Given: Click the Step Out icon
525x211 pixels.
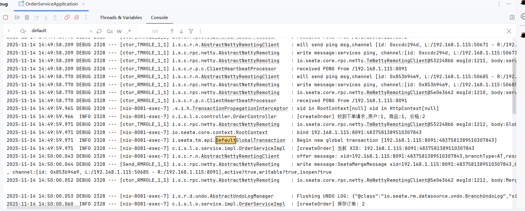Looking at the screenshot, I should click(x=55, y=17).
